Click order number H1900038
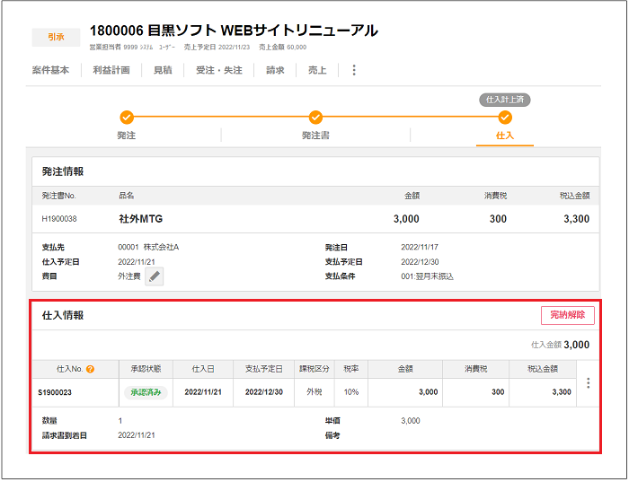This screenshot has height=482, width=629. click(x=59, y=218)
